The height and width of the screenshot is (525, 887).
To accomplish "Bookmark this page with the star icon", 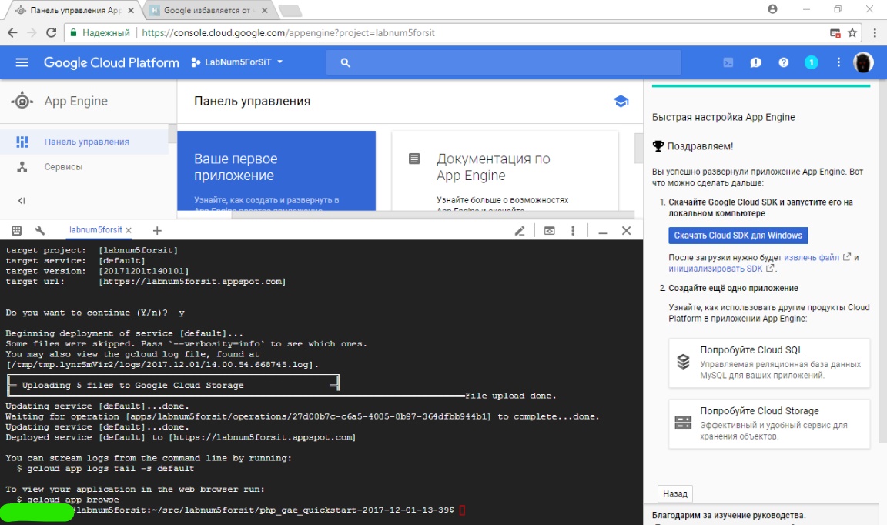I will point(852,33).
